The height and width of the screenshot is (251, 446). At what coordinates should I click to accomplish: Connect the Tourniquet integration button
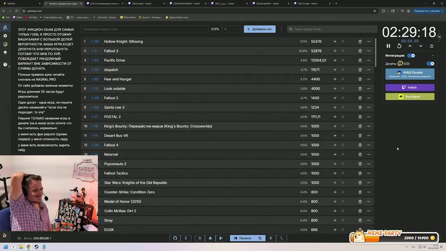pyautogui.click(x=410, y=97)
